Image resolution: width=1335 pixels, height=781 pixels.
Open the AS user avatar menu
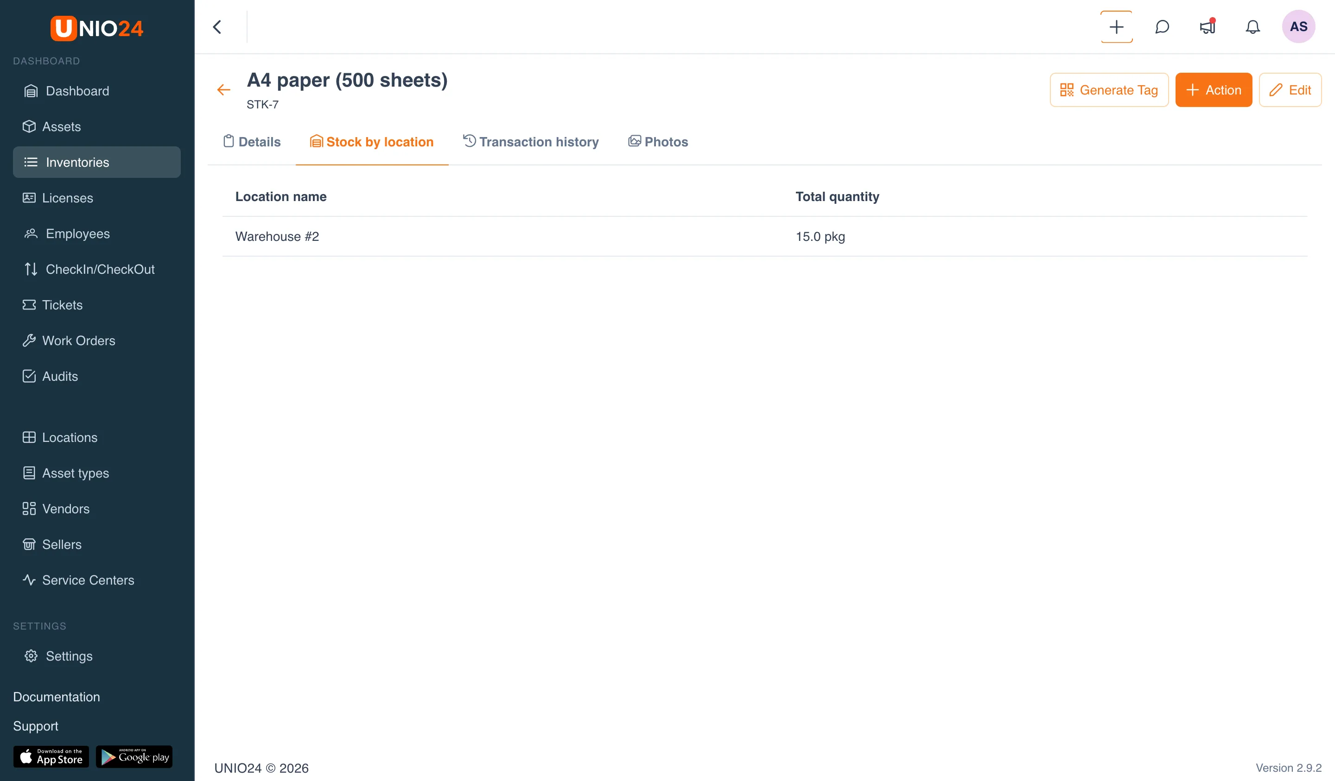point(1298,26)
